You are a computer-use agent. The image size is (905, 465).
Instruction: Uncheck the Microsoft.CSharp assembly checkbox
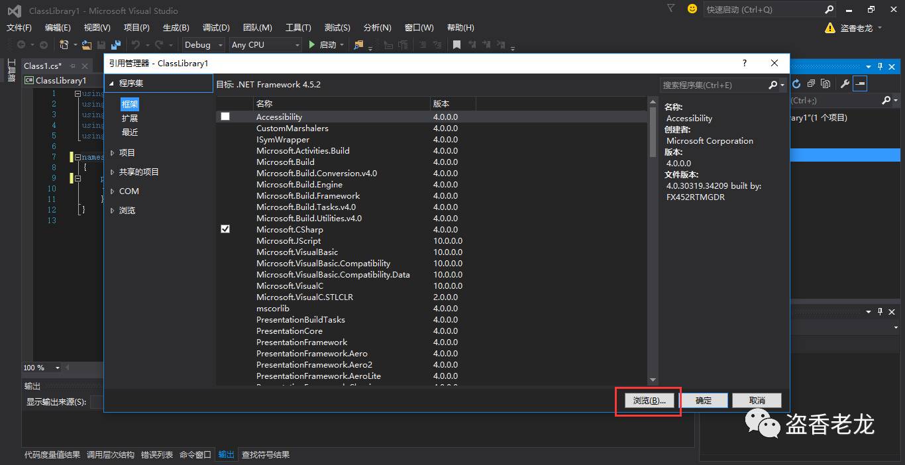point(225,229)
